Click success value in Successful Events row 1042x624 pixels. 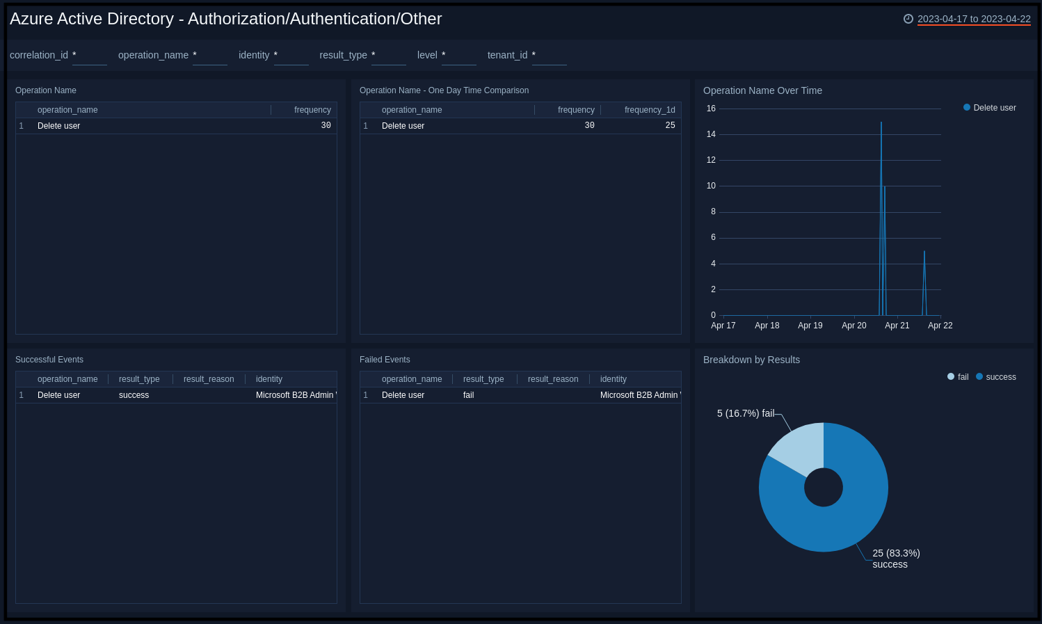point(134,395)
